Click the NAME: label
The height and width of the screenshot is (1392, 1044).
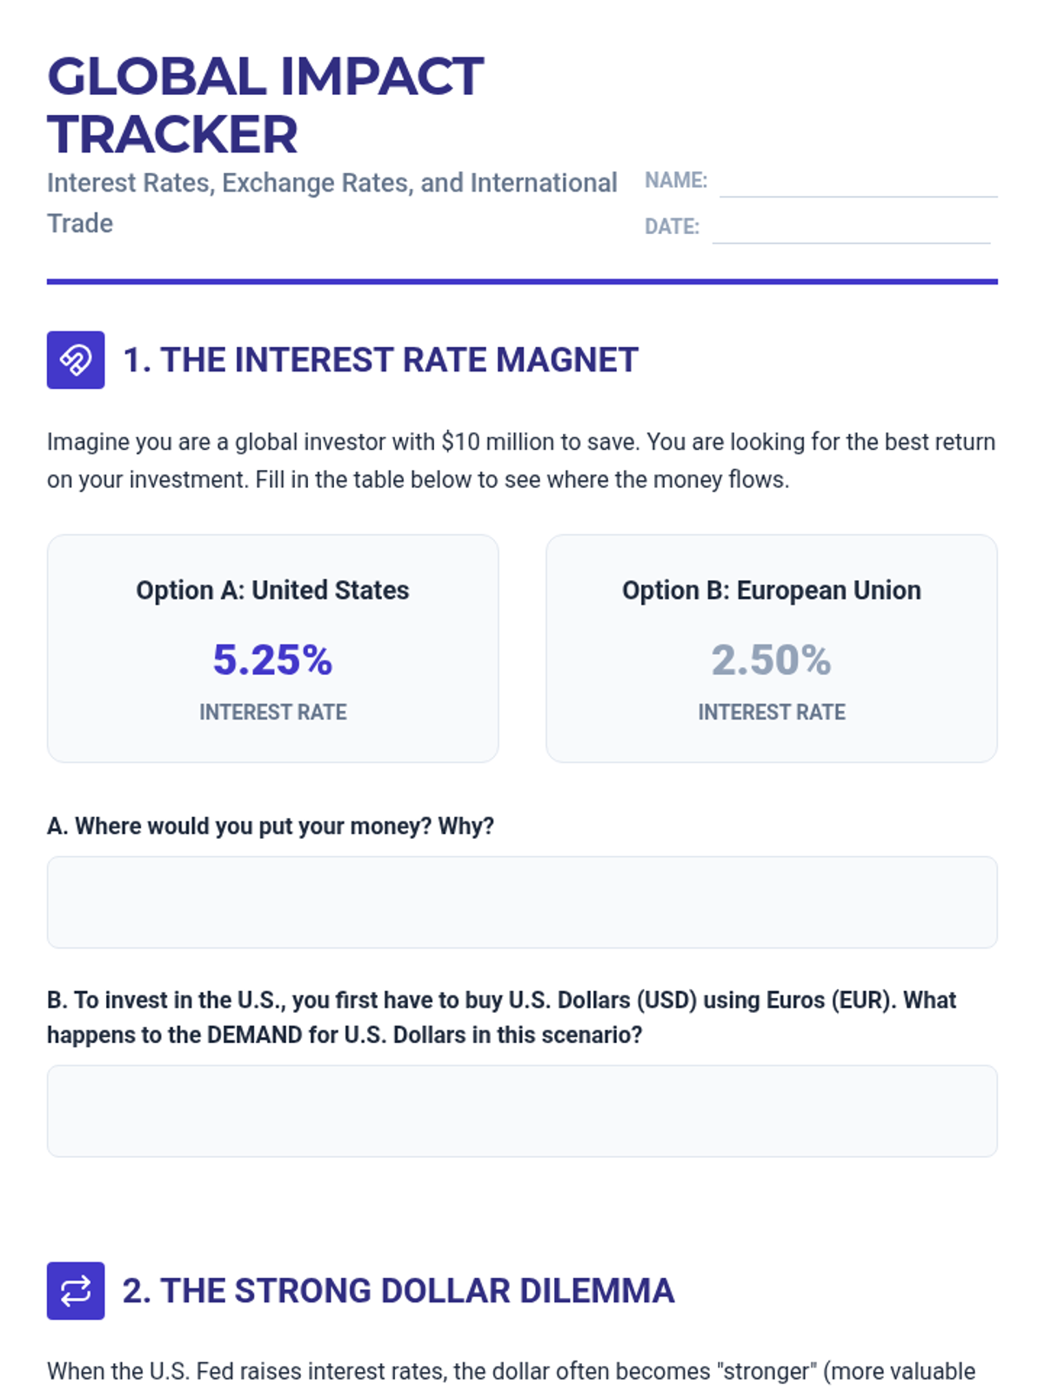(x=676, y=180)
